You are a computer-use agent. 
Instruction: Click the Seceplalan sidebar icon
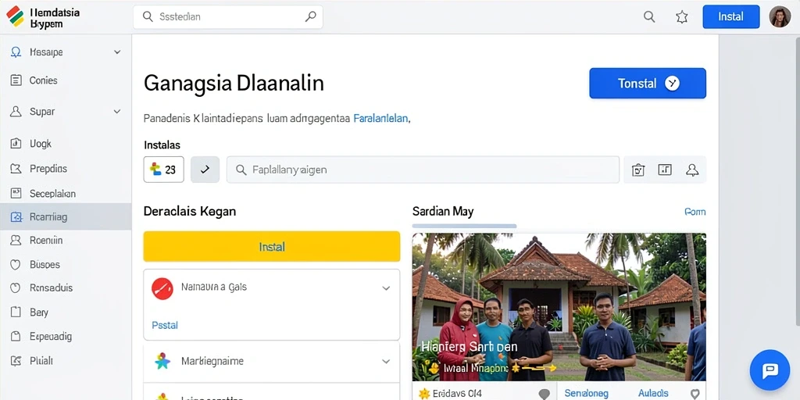click(16, 194)
